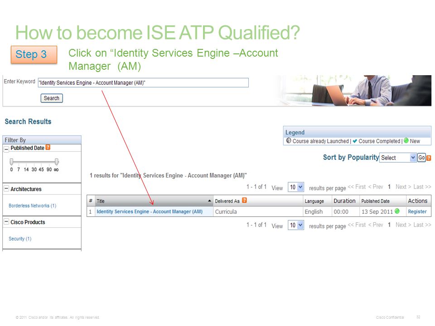This screenshot has height=326, width=435.
Task: Collapse the Architectures filter section
Action: [6, 188]
